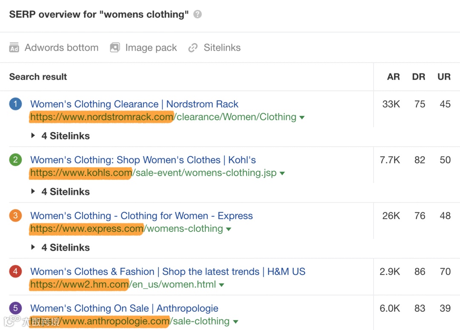Click the blue rank 1 badge
The width and height of the screenshot is (460, 330).
15,104
